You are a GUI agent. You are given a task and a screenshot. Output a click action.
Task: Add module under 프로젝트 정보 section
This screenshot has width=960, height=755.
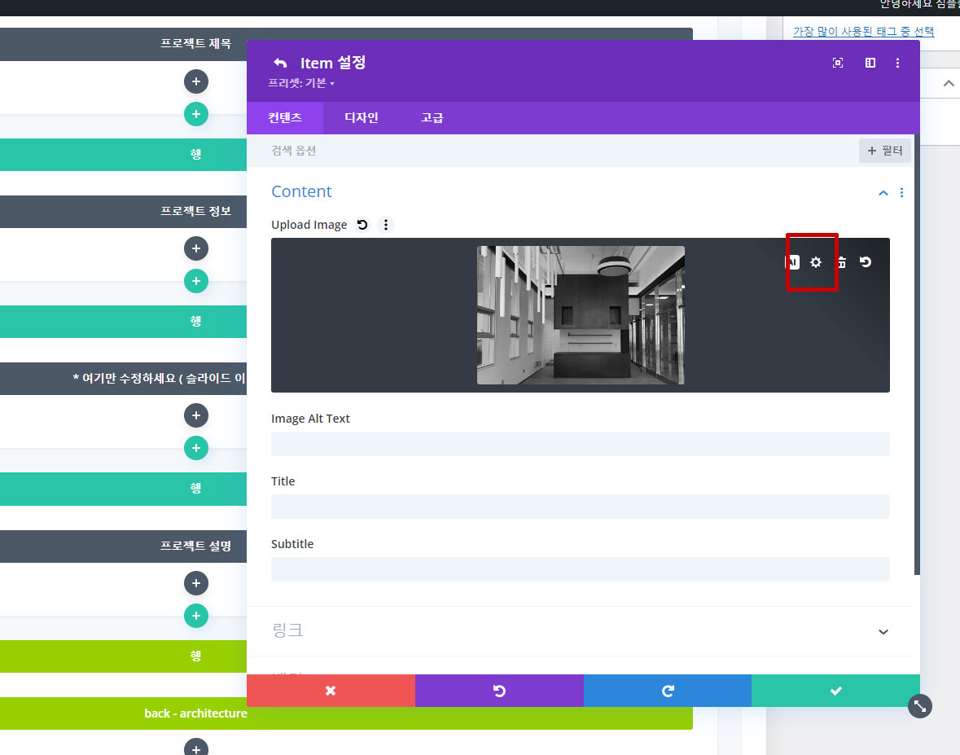click(196, 248)
